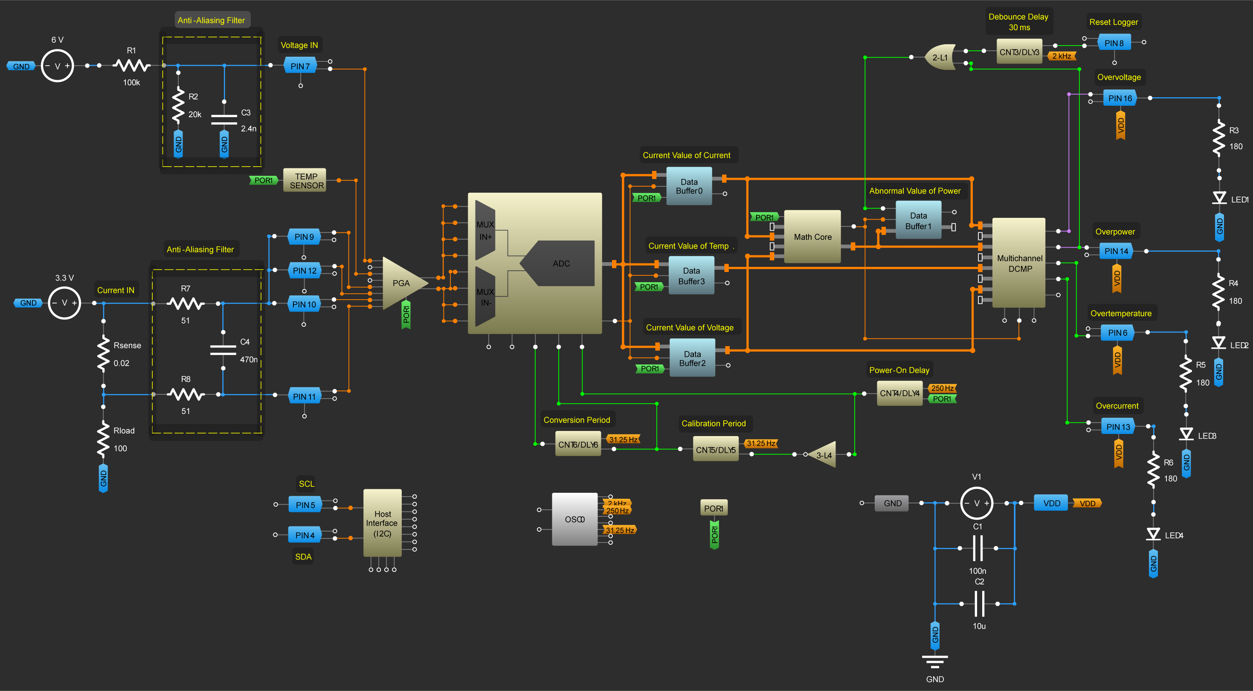
Task: Click the 2-L1 logic gate
Action: pyautogui.click(x=940, y=58)
